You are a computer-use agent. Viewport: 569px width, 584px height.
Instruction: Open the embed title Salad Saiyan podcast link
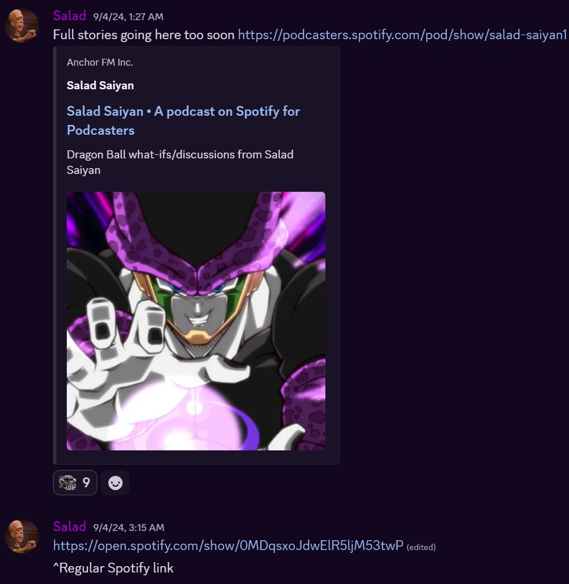point(183,121)
